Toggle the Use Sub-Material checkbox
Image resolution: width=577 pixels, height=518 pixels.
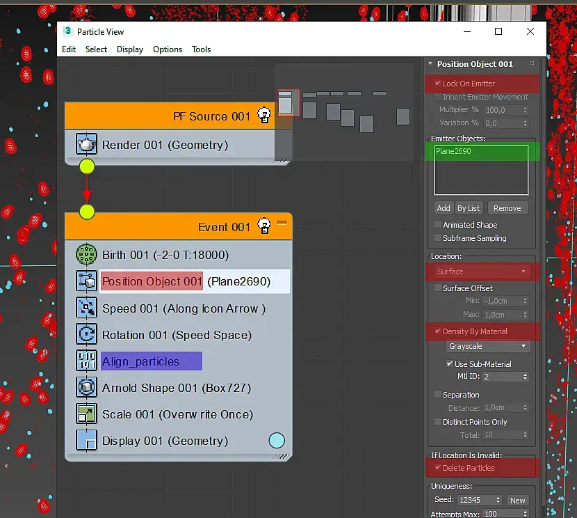(x=450, y=363)
